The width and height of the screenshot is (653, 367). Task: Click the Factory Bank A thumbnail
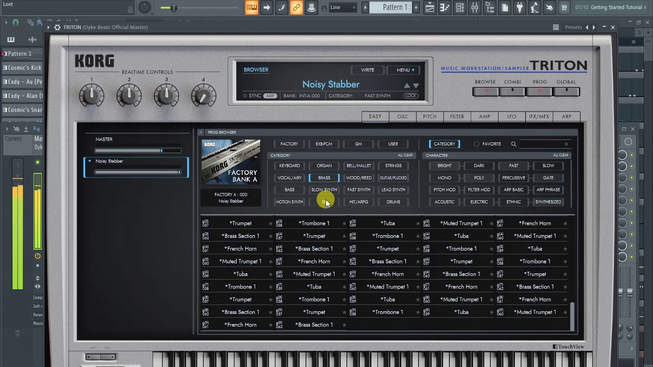coord(231,163)
